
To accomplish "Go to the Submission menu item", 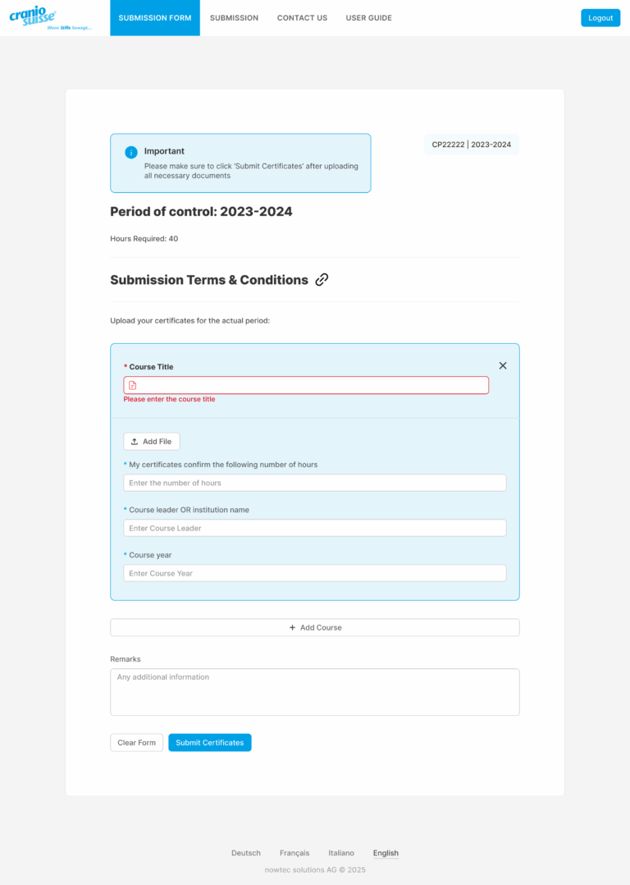I will tap(234, 18).
